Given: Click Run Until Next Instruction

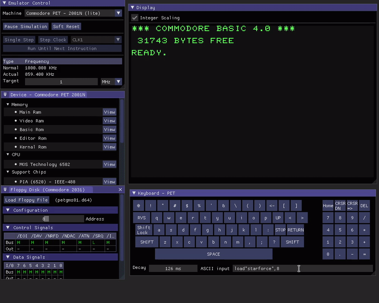Looking at the screenshot, I should [62, 48].
